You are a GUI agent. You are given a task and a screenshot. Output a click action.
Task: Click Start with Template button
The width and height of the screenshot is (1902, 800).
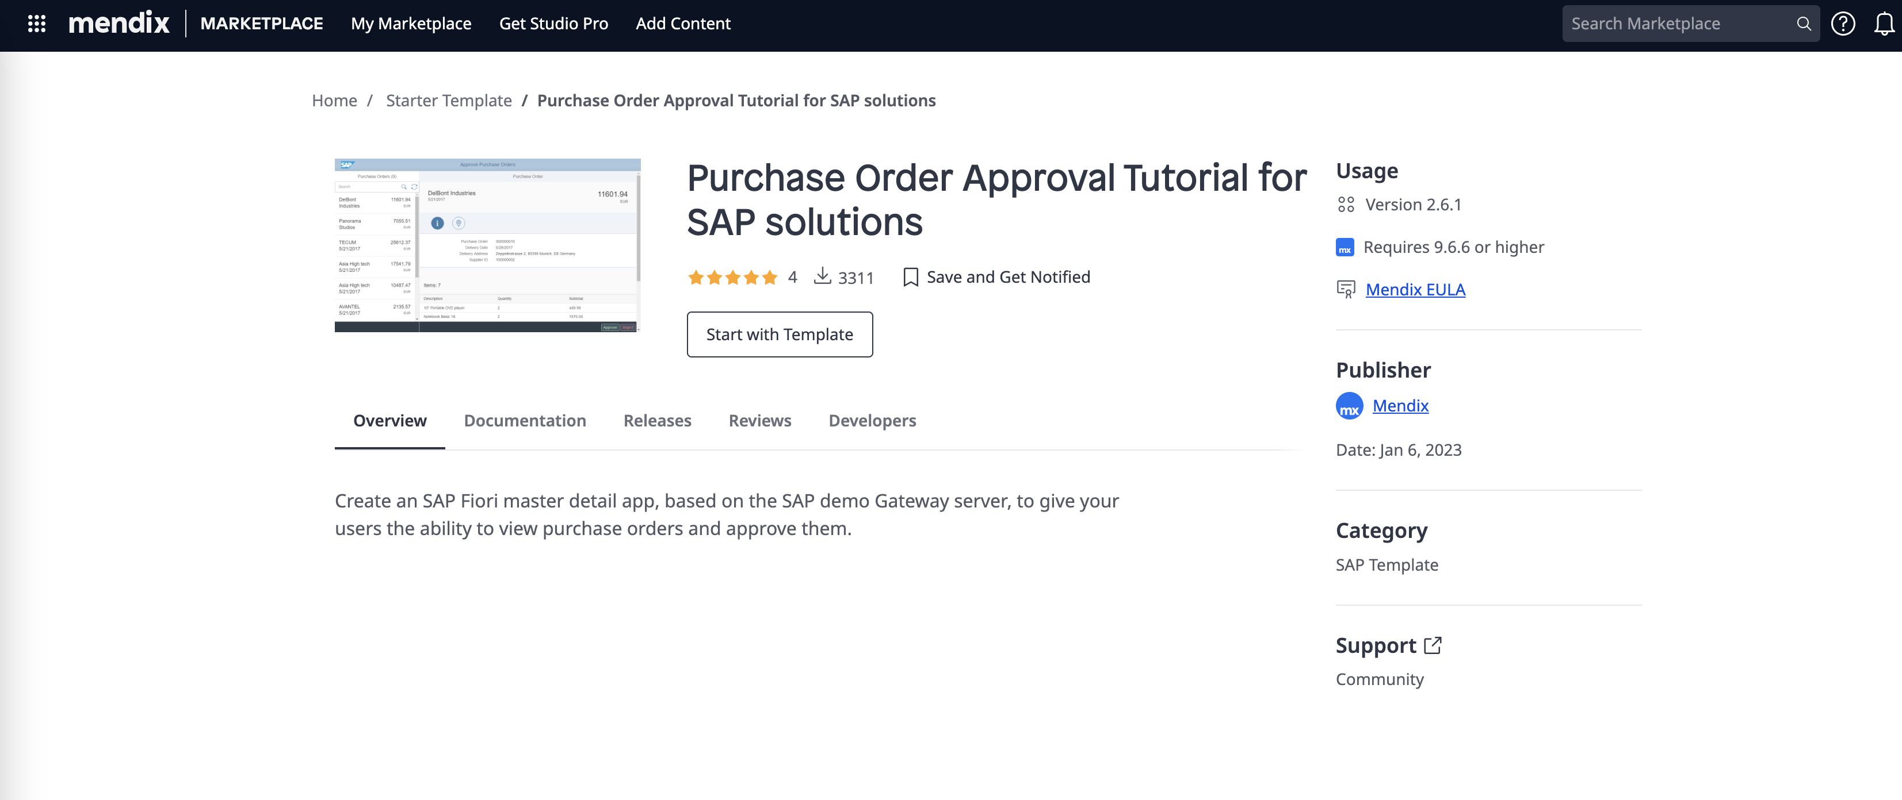780,334
